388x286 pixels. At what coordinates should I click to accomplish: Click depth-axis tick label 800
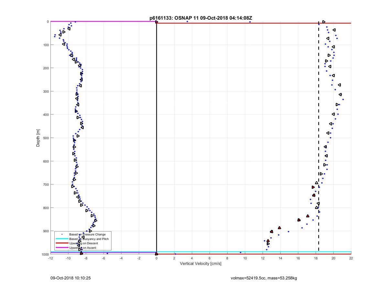coord(46,208)
